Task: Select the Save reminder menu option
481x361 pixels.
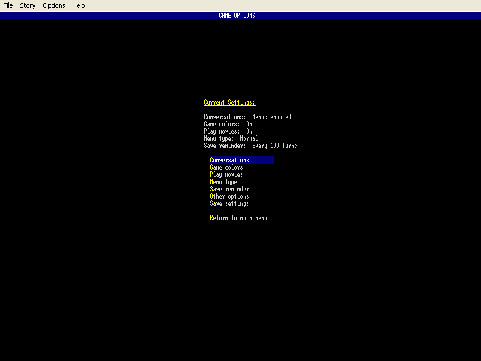Action: coord(230,189)
